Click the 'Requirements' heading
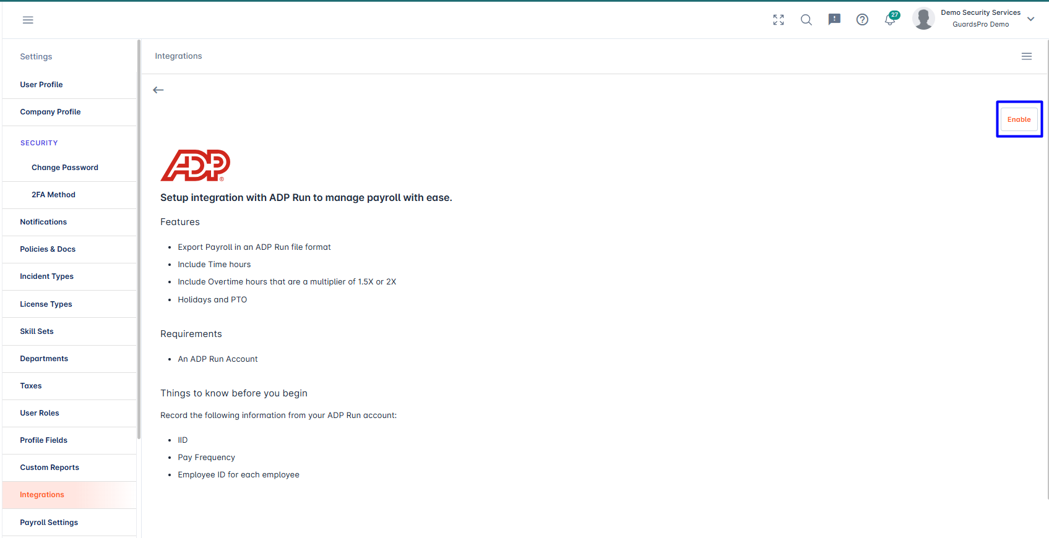 191,334
